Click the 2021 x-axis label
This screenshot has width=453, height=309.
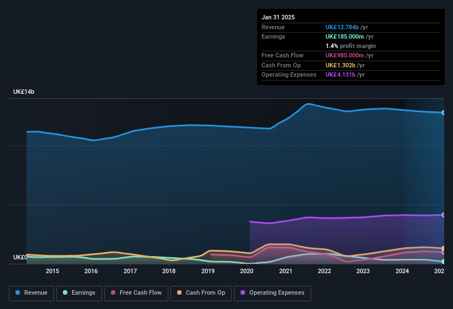point(285,271)
